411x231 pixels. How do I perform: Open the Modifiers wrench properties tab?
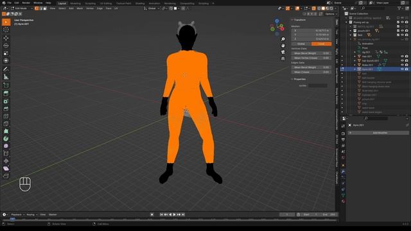(343, 171)
